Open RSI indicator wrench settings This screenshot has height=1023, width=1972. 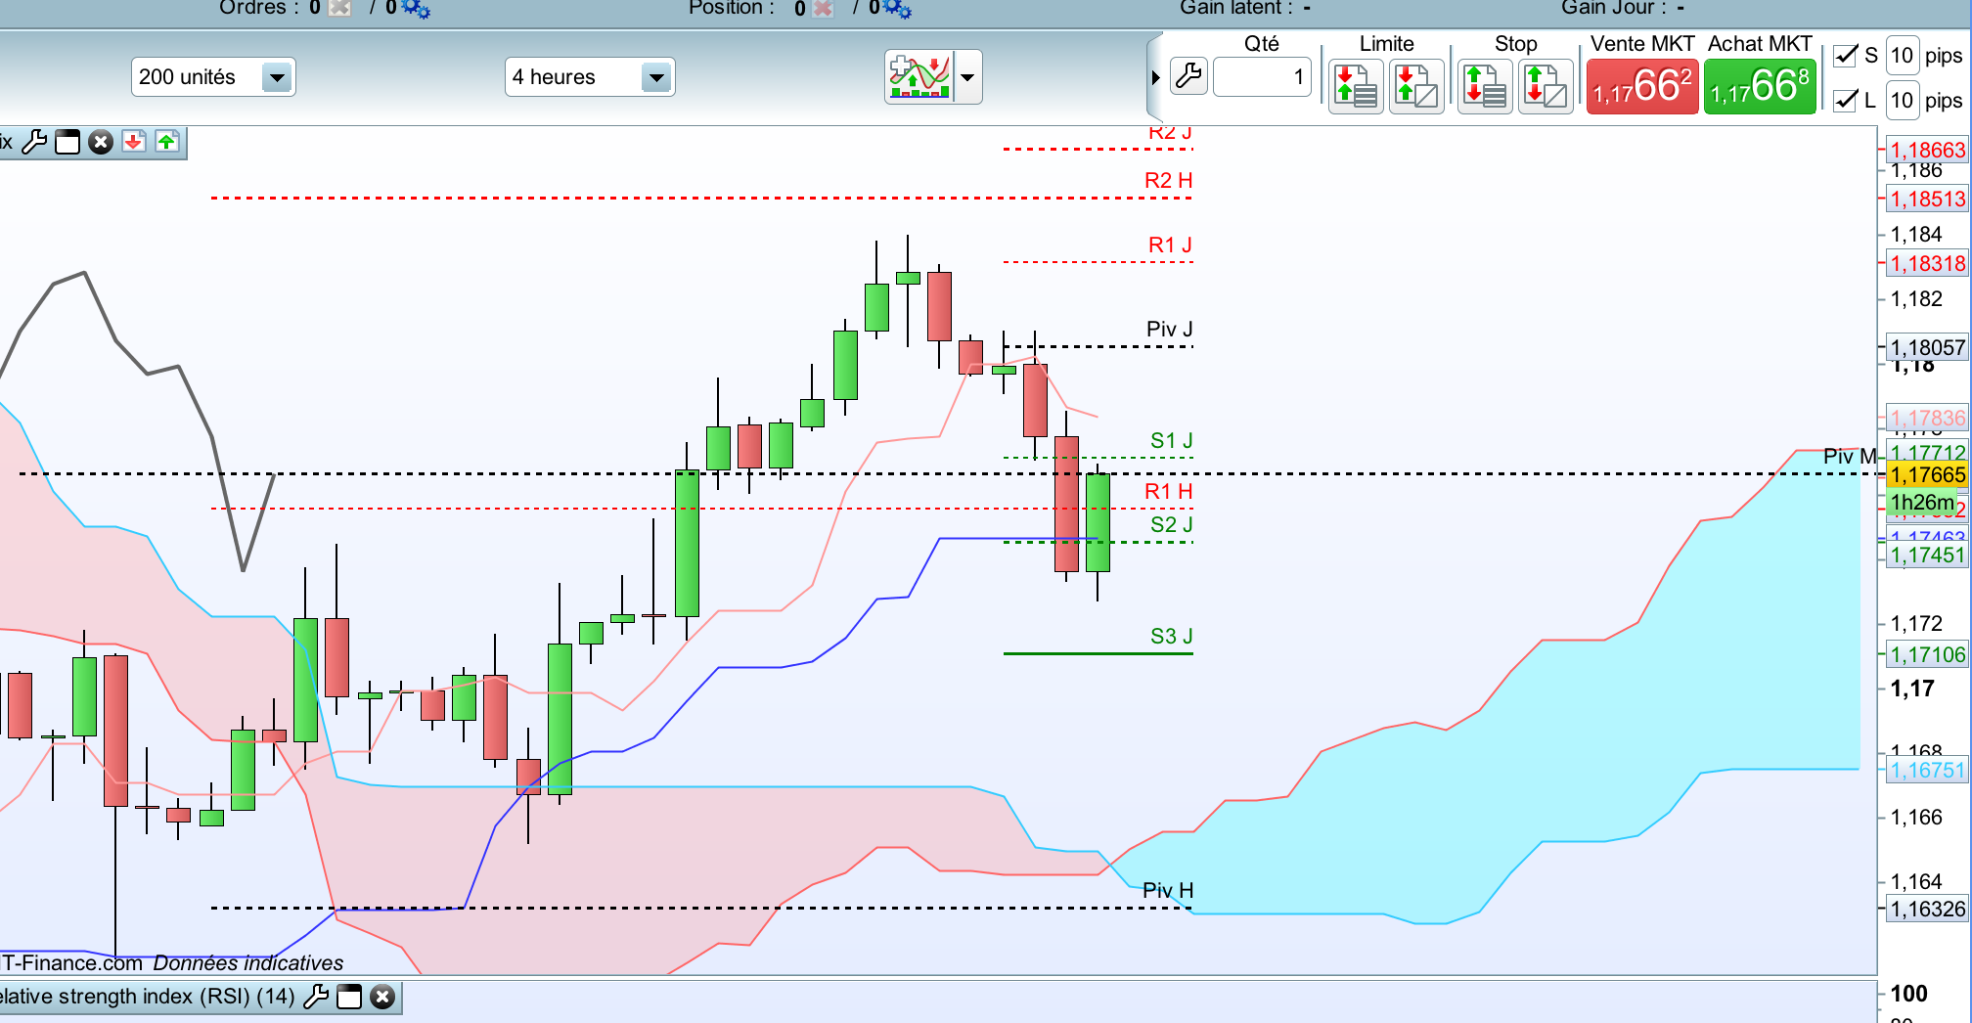click(316, 997)
